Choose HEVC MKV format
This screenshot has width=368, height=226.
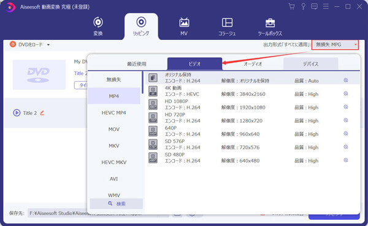click(x=114, y=162)
